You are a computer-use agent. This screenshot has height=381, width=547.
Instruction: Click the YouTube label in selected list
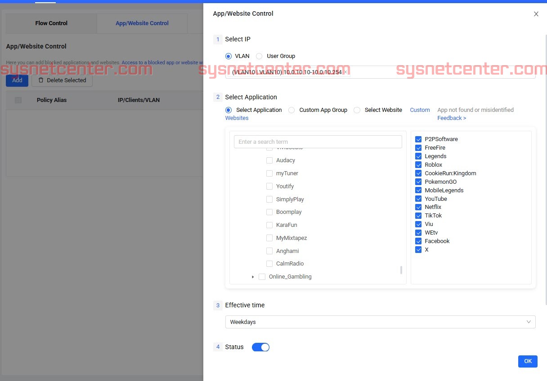(x=436, y=199)
